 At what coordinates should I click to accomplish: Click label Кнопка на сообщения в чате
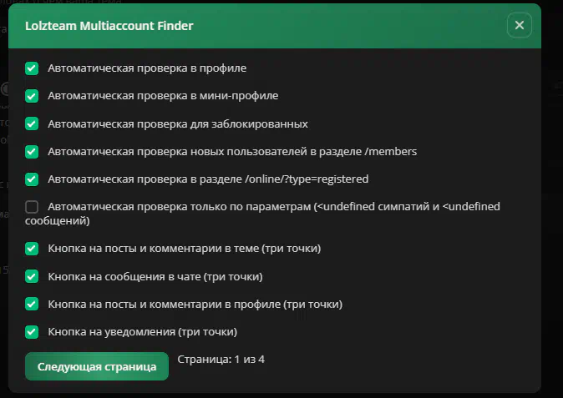(155, 276)
